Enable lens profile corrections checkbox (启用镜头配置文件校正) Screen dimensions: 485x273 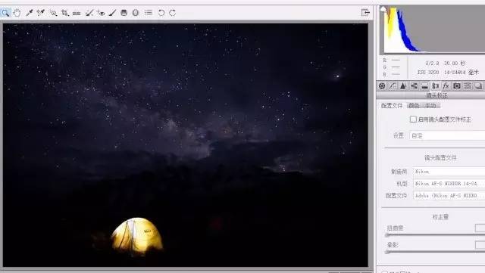tap(413, 119)
